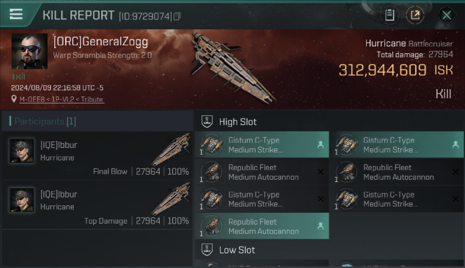Open the hamburger menu button
This screenshot has height=268, width=465.
[16, 14]
